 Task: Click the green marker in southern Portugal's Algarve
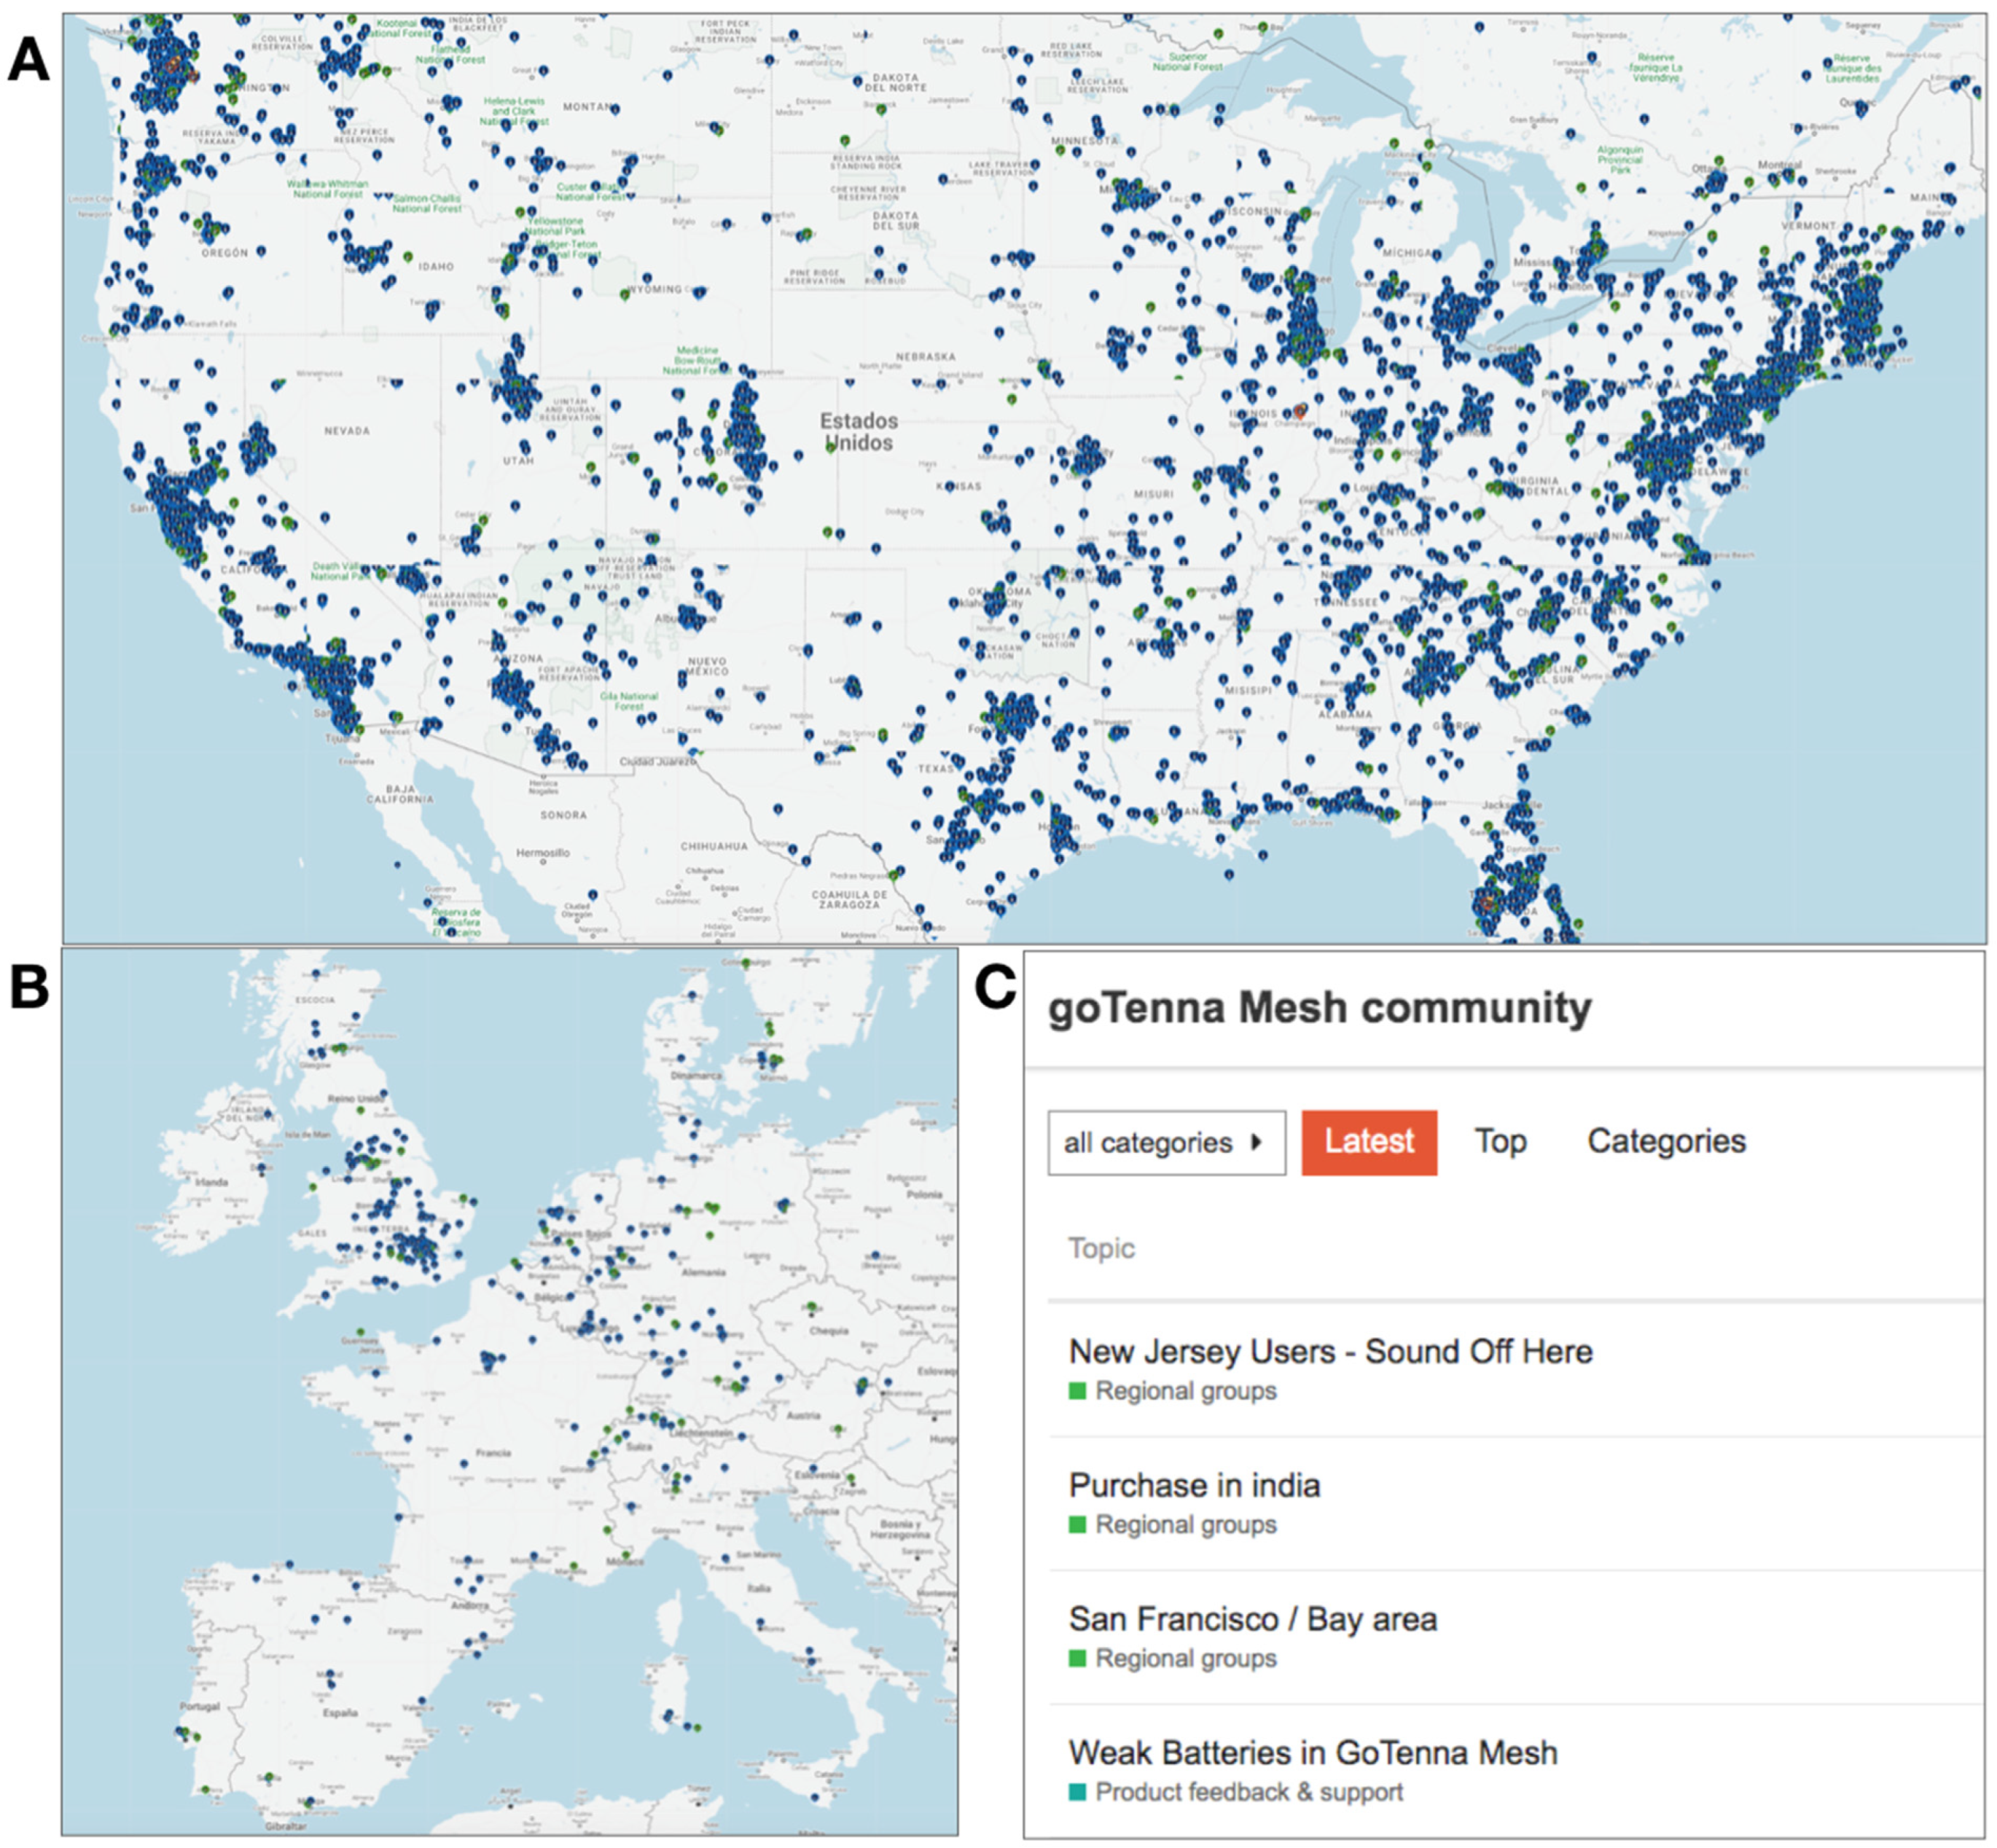pos(205,1790)
